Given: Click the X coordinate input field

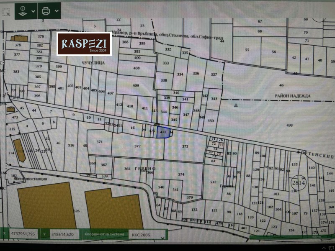Looking at the screenshot, I should (23, 234).
